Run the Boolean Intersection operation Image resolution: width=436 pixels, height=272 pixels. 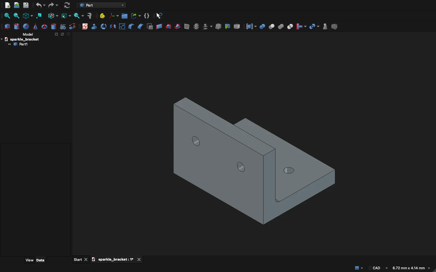(x=290, y=26)
